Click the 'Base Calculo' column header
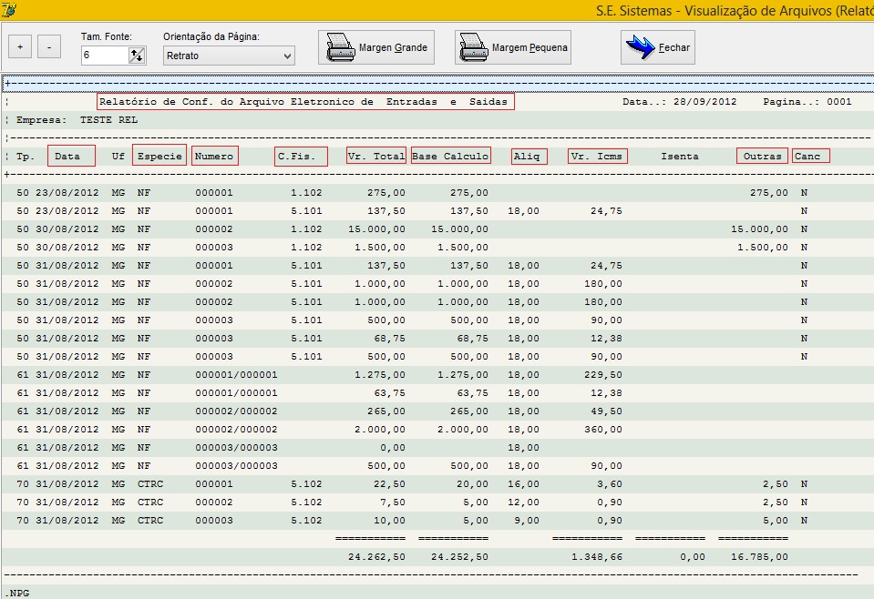 pyautogui.click(x=450, y=156)
